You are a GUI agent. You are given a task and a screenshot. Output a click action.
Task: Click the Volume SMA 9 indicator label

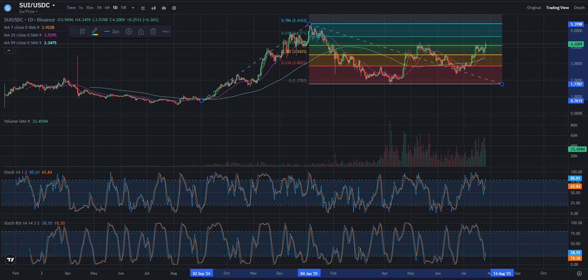click(17, 121)
